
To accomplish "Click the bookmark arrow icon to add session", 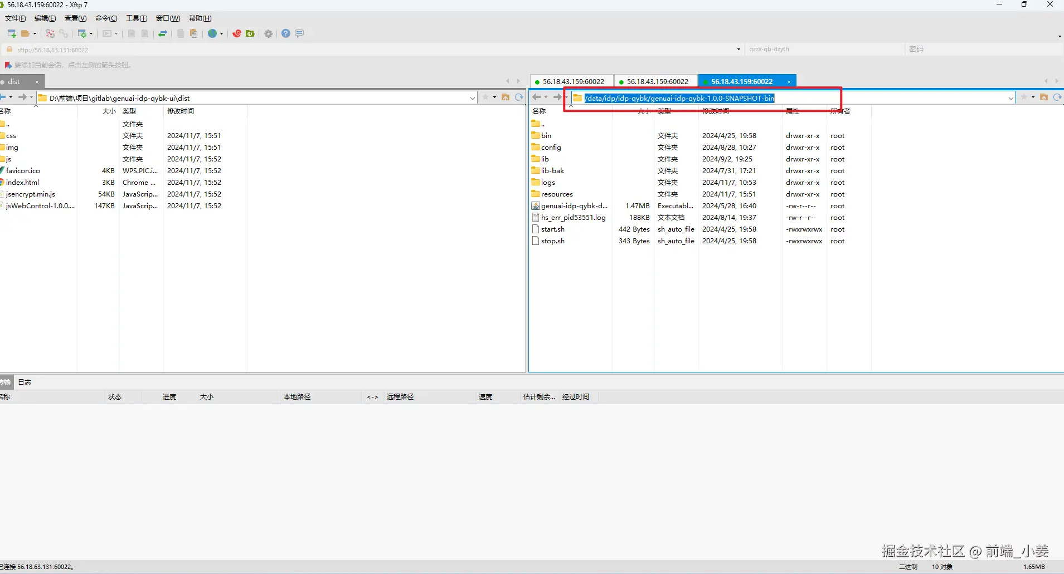I will pyautogui.click(x=8, y=65).
